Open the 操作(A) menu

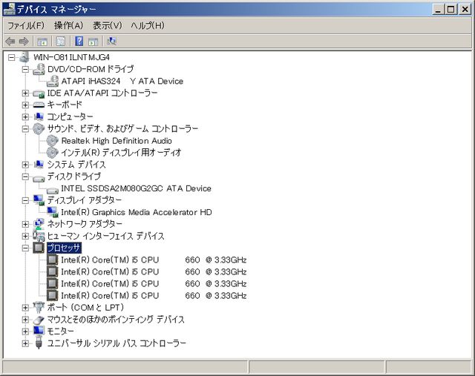click(68, 25)
